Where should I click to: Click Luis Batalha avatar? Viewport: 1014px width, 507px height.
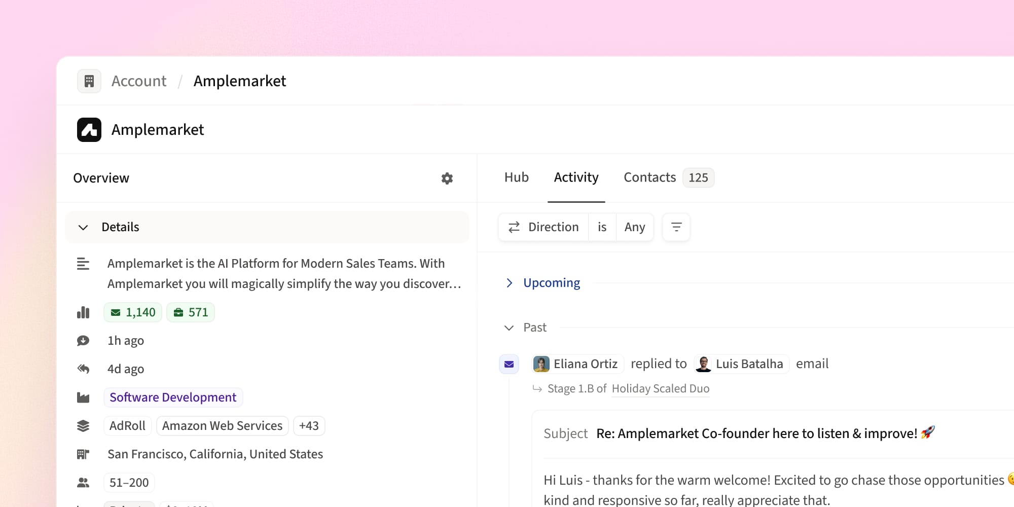(x=704, y=364)
